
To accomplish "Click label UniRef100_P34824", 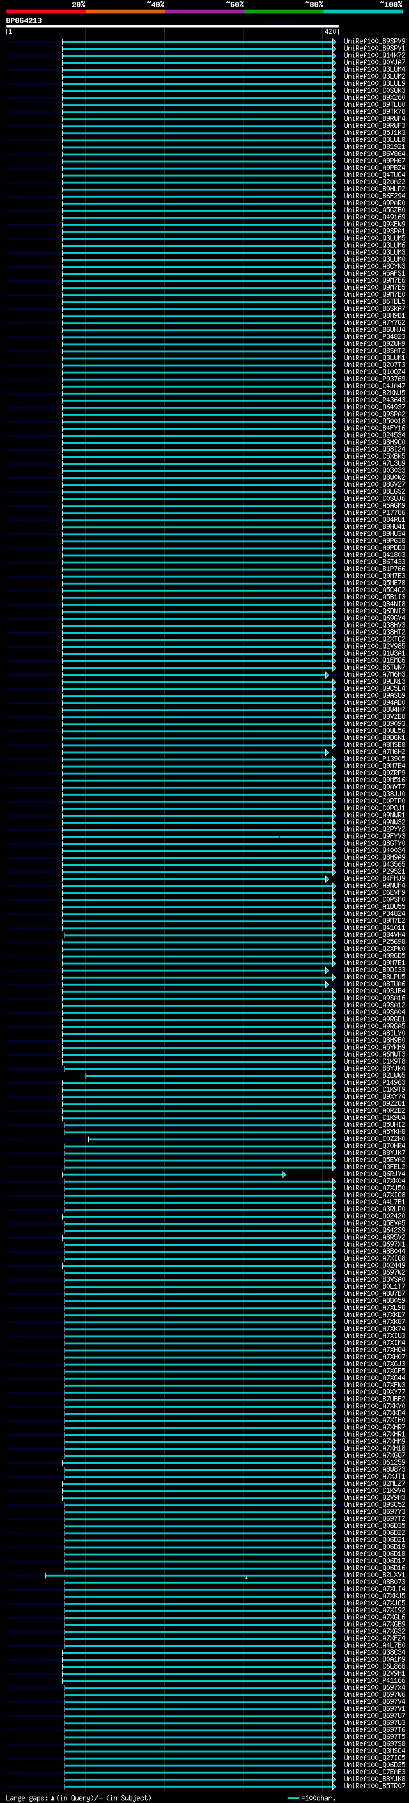I will tap(374, 914).
